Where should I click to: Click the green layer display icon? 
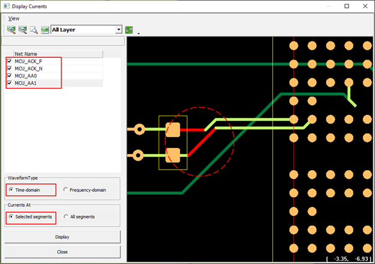click(129, 29)
